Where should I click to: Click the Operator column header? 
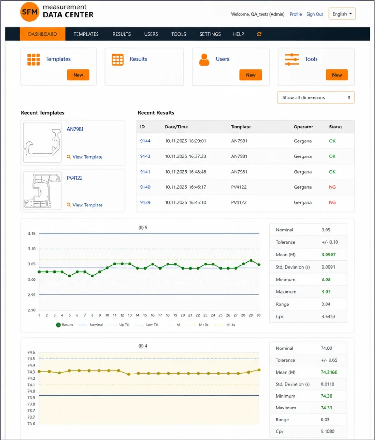pos(303,127)
